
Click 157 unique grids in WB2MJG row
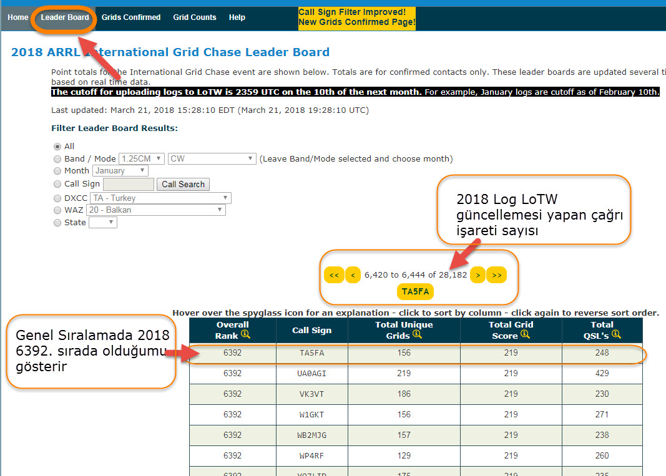tap(404, 435)
